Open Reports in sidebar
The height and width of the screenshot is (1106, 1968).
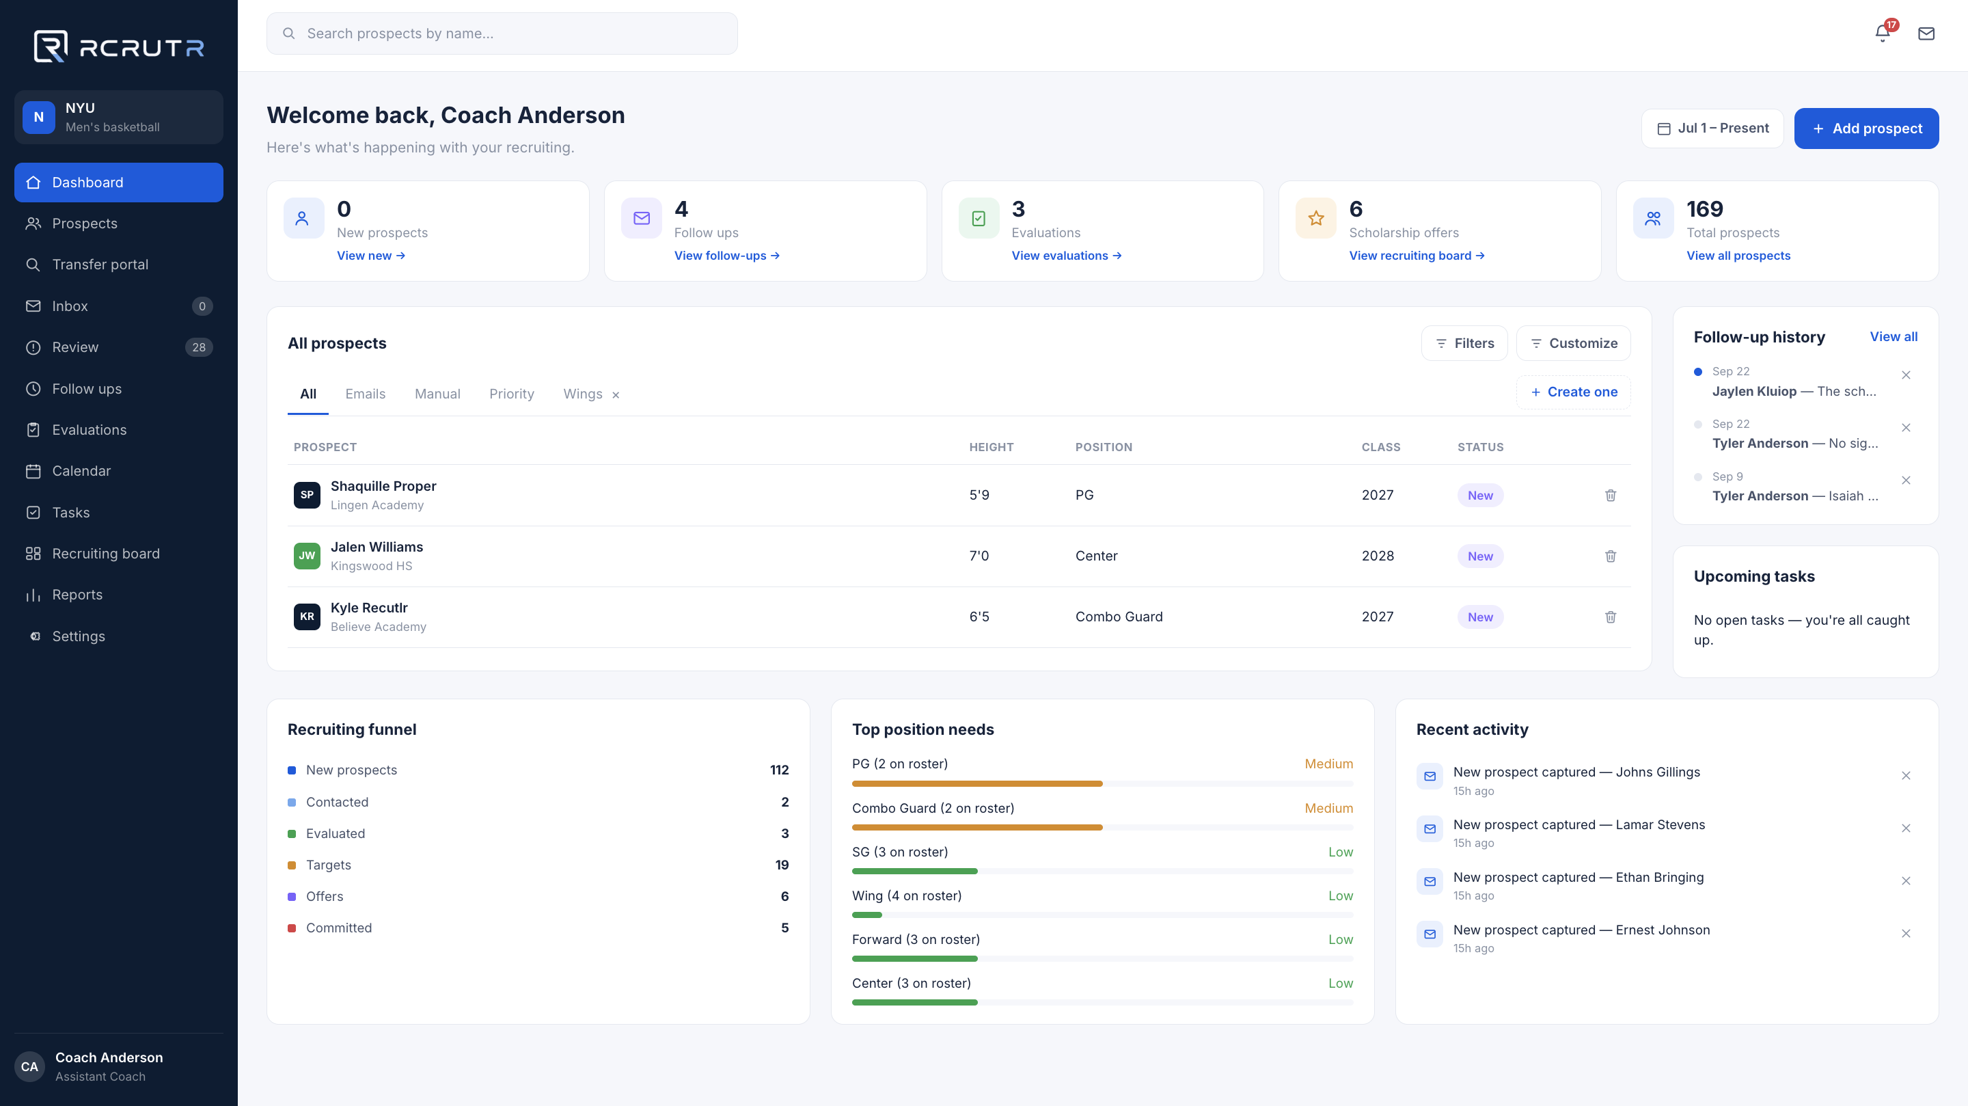pos(118,595)
